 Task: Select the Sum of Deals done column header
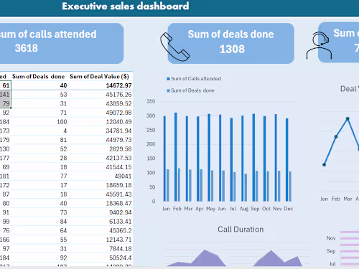point(38,77)
